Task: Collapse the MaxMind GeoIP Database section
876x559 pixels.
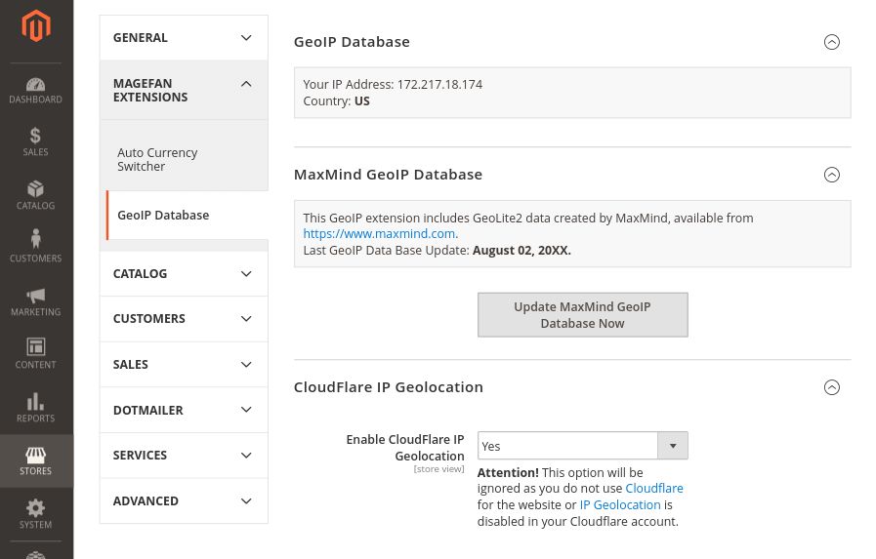Action: pyautogui.click(x=831, y=175)
